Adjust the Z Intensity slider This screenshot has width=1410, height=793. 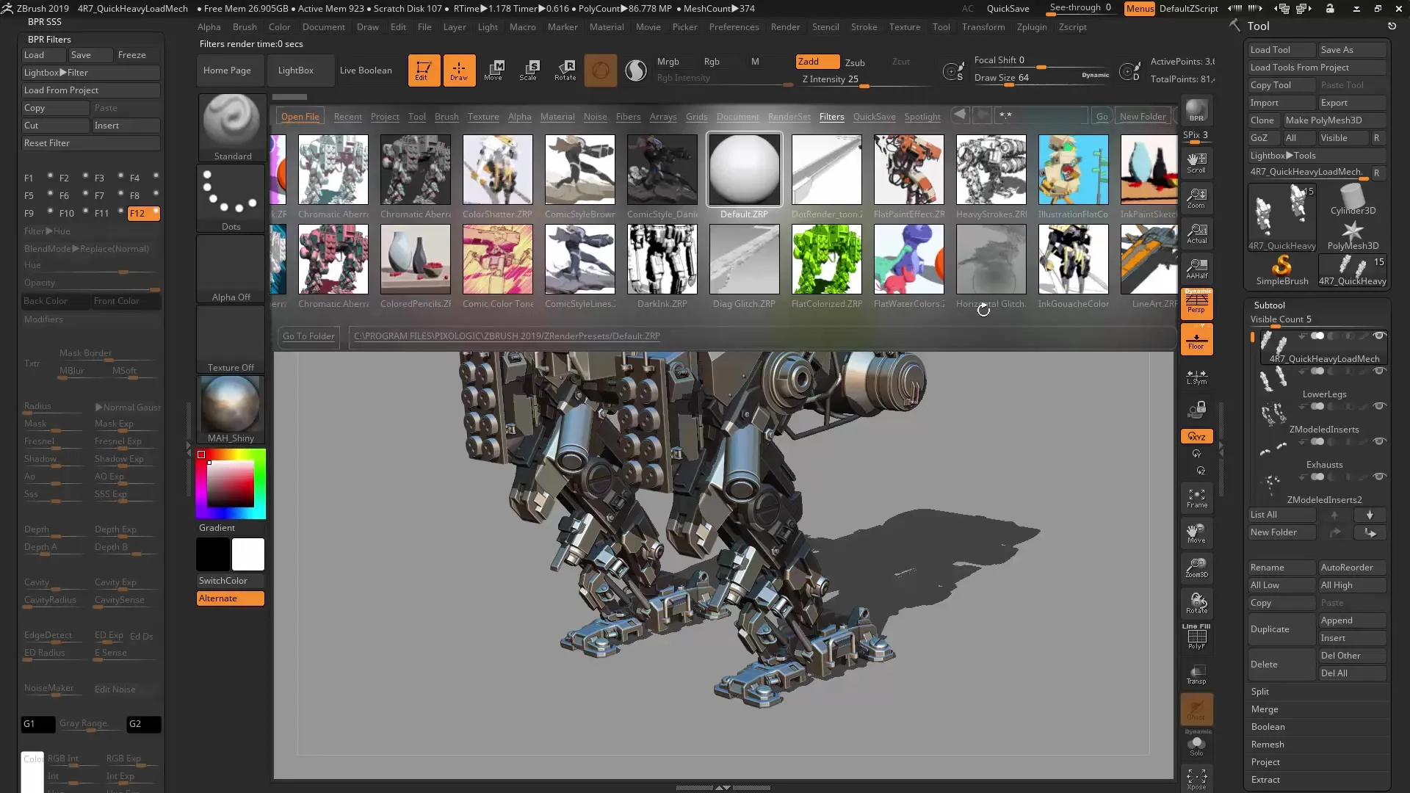866,79
